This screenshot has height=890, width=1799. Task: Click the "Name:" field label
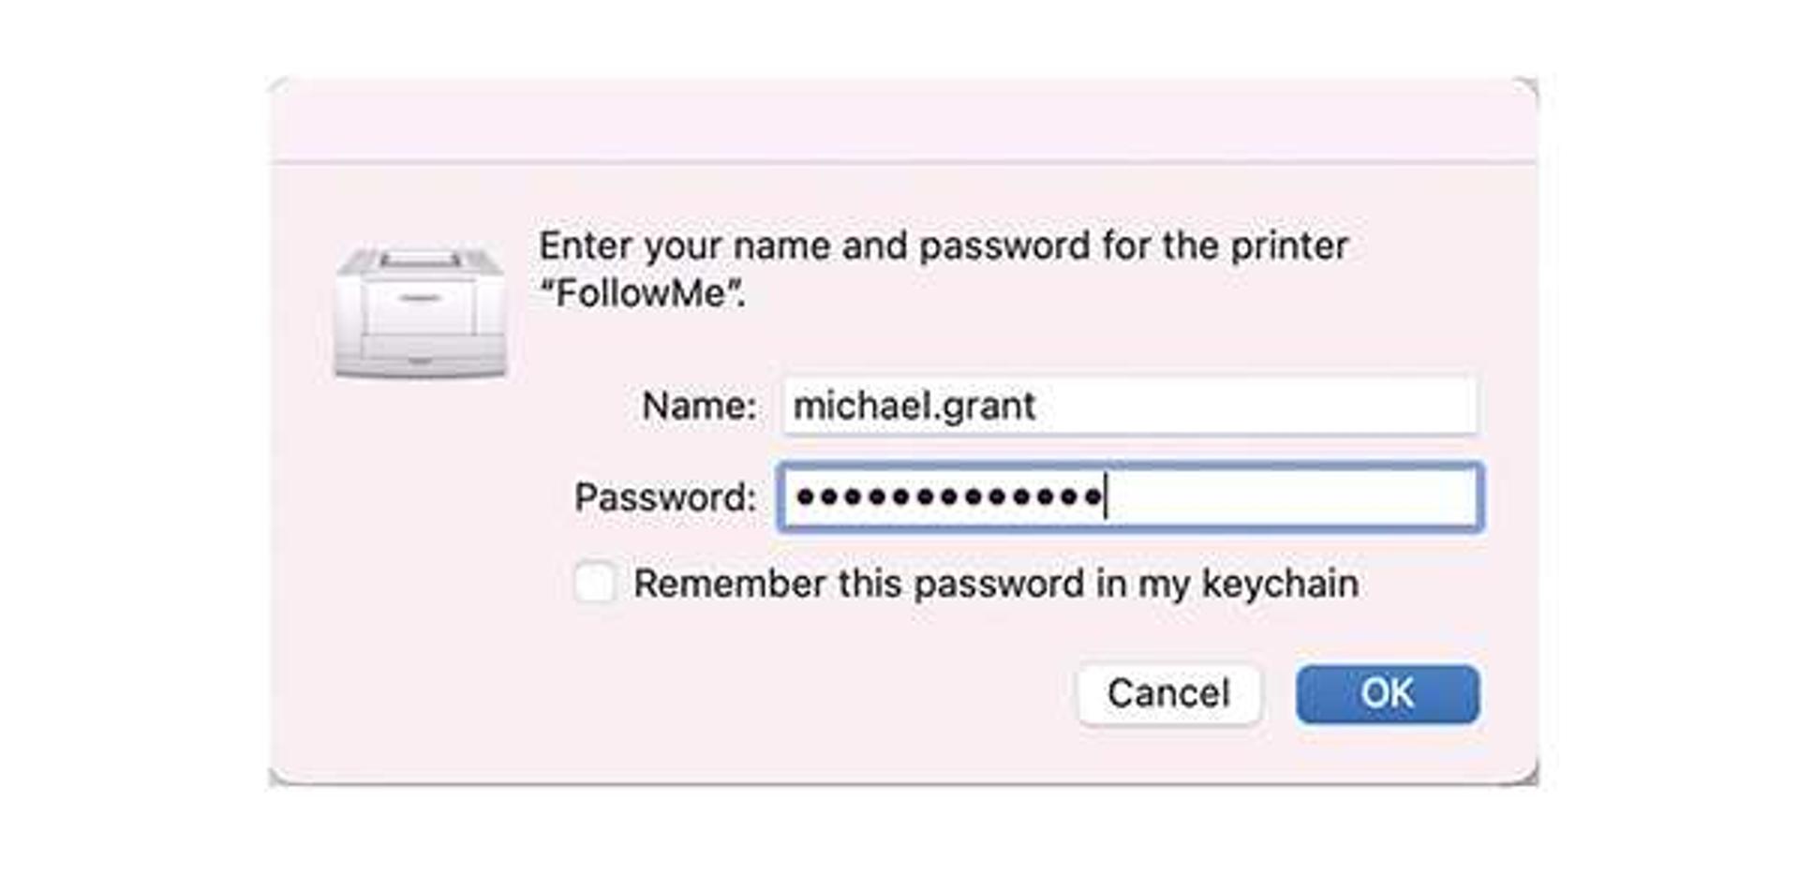698,407
